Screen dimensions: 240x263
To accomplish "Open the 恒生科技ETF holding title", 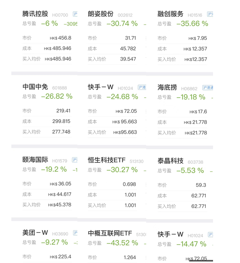I will (x=107, y=160).
